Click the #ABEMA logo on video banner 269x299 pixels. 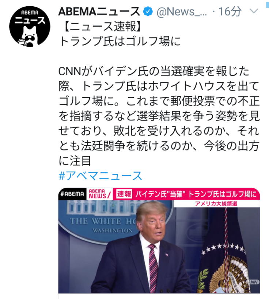pyautogui.click(x=72, y=194)
